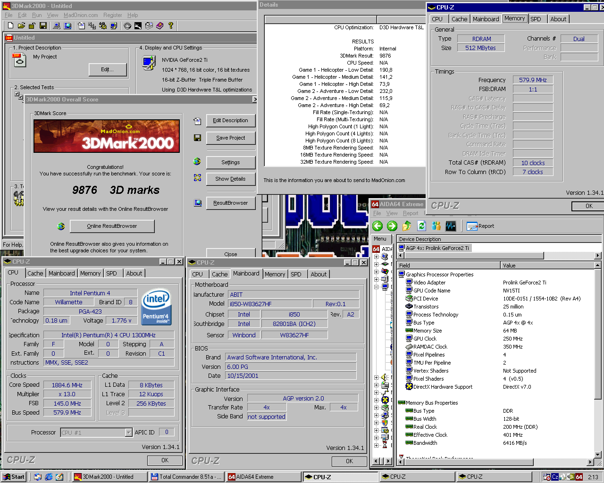Open the Memory tab in top-right CPU-Z window

point(514,18)
